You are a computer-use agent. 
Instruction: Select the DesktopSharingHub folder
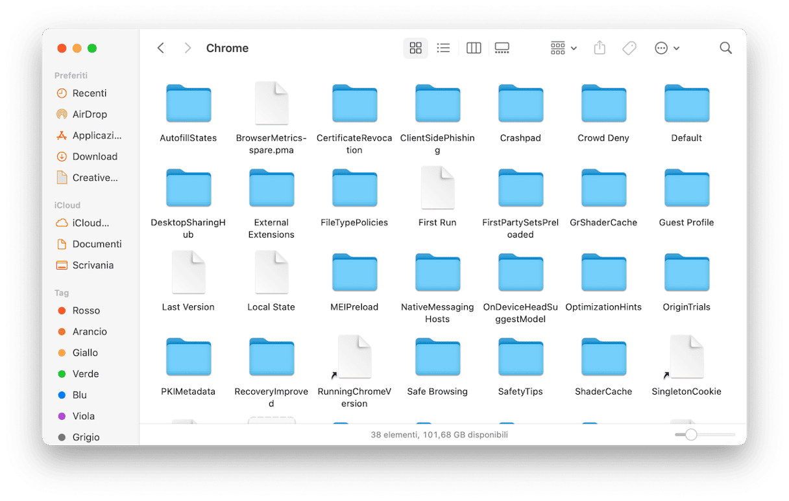(x=188, y=188)
